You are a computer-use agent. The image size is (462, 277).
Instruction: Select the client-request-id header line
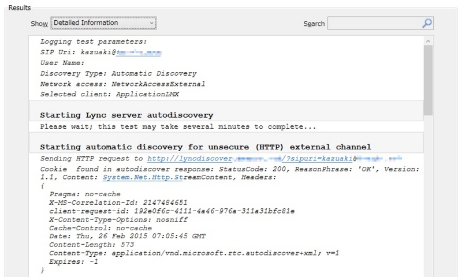coord(172,211)
